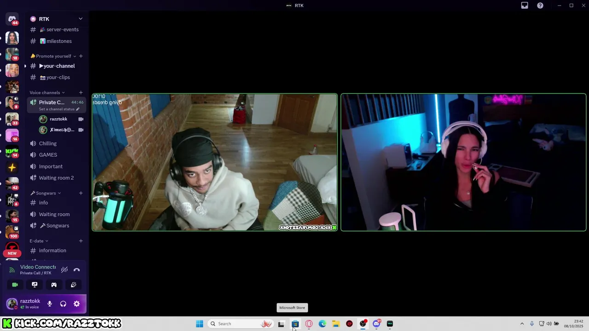Viewport: 589px width, 331px height.
Task: Click the razztokk user avatar
Action: (12, 304)
